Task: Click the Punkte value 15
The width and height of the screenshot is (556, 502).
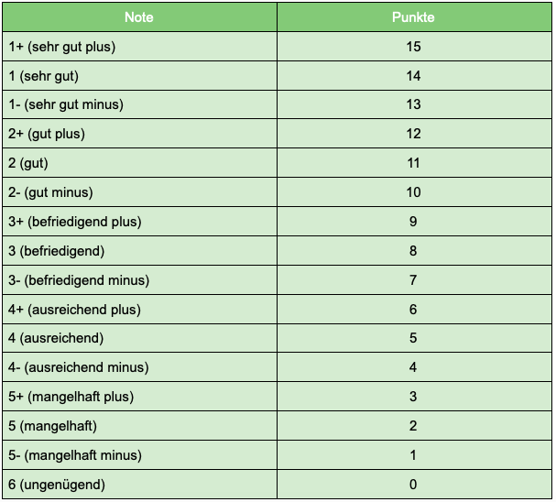Action: pyautogui.click(x=414, y=47)
